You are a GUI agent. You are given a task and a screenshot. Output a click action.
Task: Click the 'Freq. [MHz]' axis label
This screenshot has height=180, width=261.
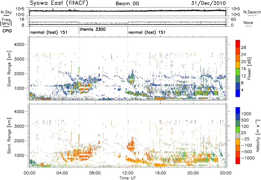[6, 22]
